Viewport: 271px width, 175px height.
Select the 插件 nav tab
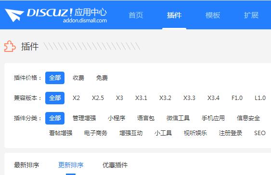(x=174, y=15)
